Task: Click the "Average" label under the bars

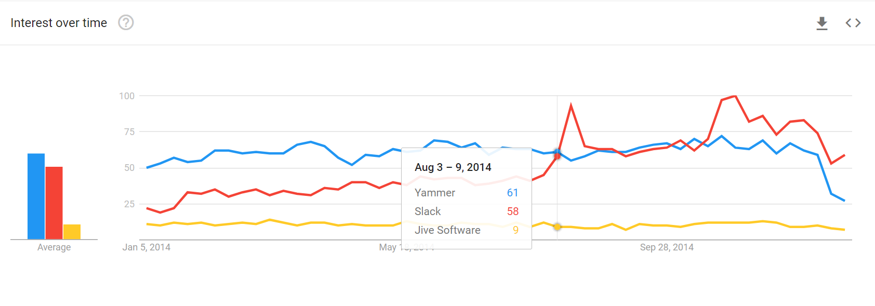Action: click(x=54, y=247)
